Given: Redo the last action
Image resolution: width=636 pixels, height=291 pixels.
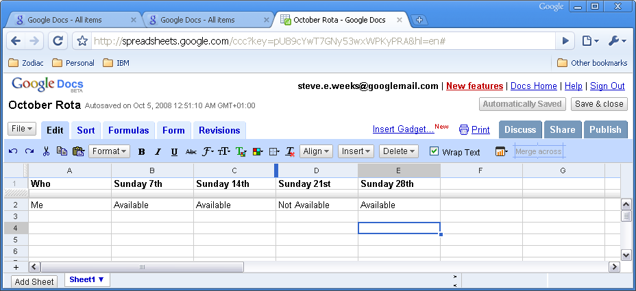Looking at the screenshot, I should point(29,151).
